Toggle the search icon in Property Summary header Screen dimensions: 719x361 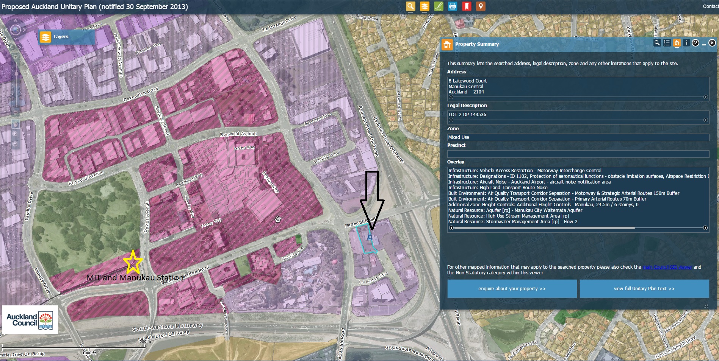(x=657, y=43)
